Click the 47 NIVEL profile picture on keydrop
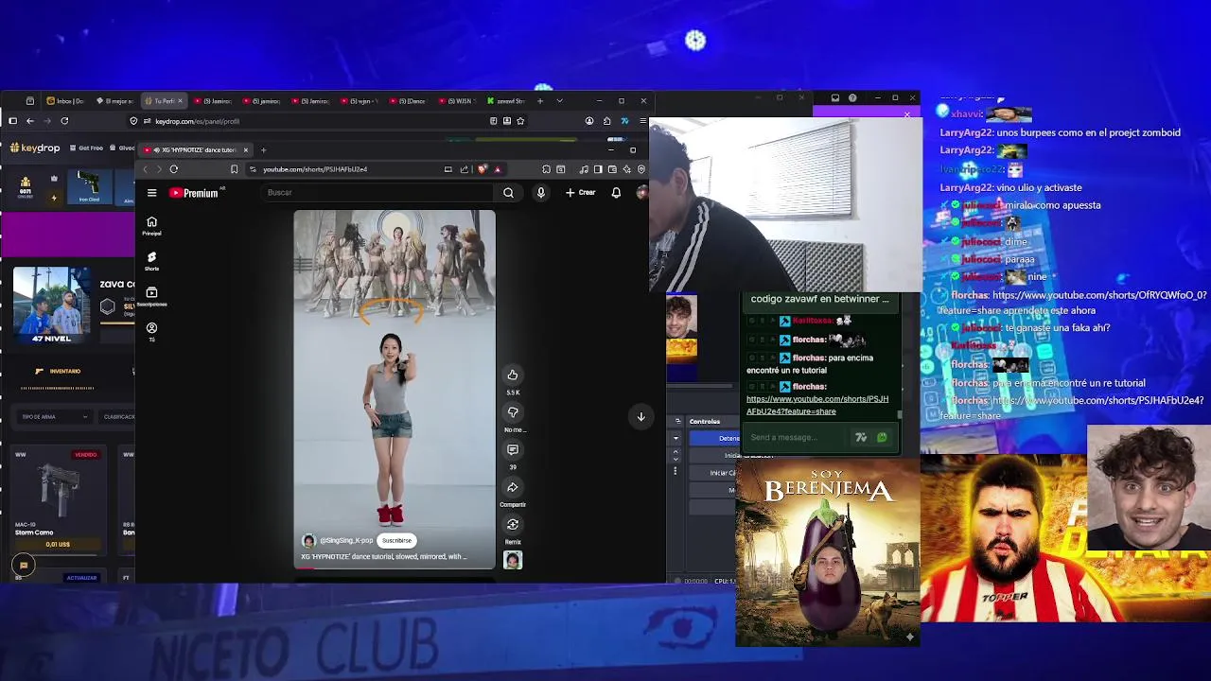Viewport: 1211px width, 681px height. coord(52,305)
